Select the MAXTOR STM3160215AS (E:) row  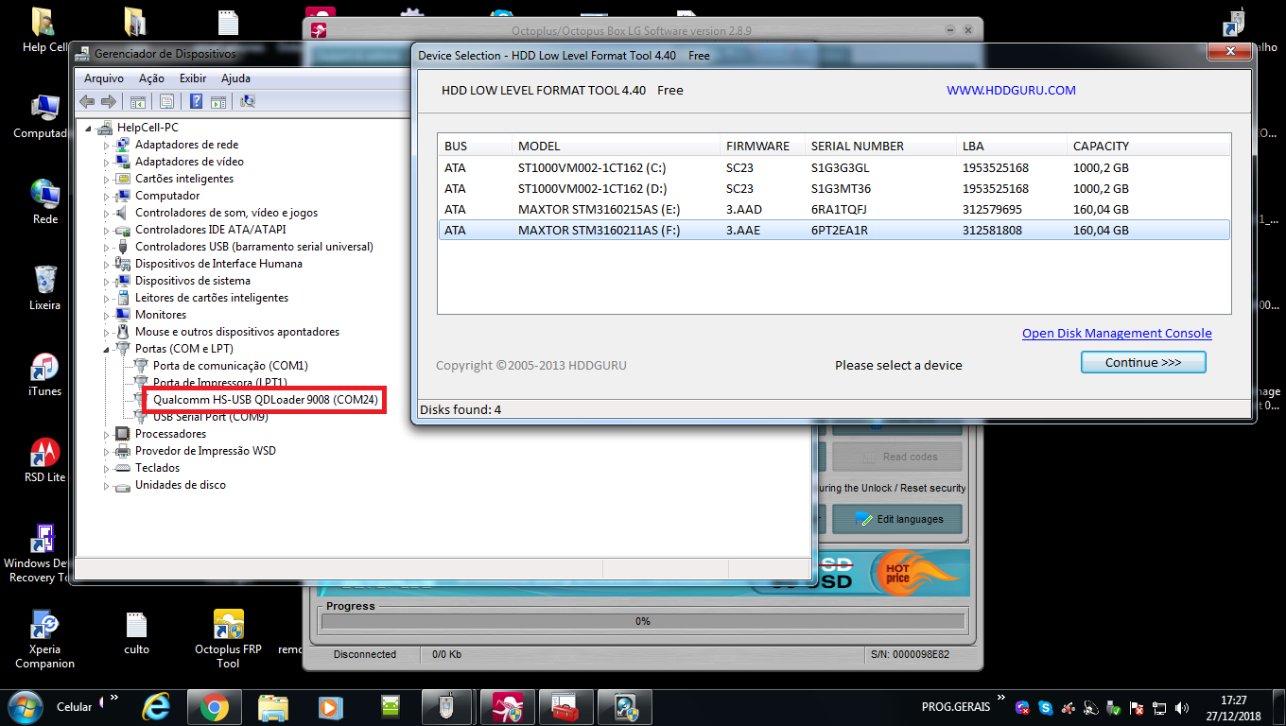point(834,210)
